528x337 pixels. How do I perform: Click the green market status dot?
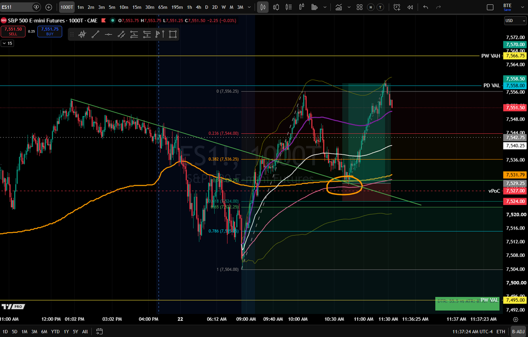(113, 20)
